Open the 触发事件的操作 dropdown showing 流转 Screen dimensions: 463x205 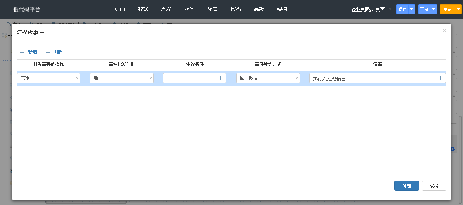[49, 78]
